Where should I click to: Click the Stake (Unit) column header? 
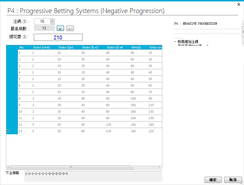(x=41, y=47)
